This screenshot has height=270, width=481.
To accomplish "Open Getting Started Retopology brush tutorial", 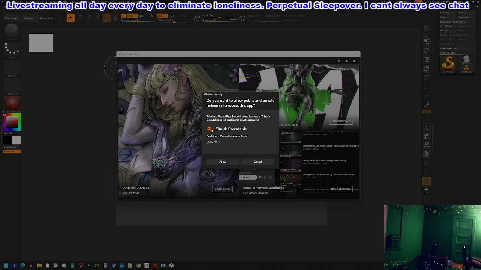I will point(331,146).
